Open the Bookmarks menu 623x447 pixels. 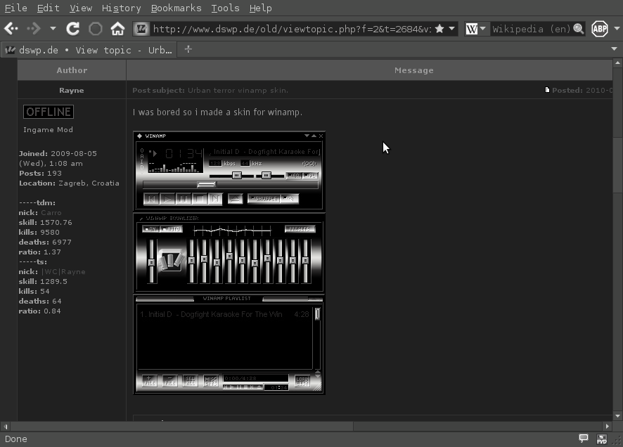pos(176,8)
